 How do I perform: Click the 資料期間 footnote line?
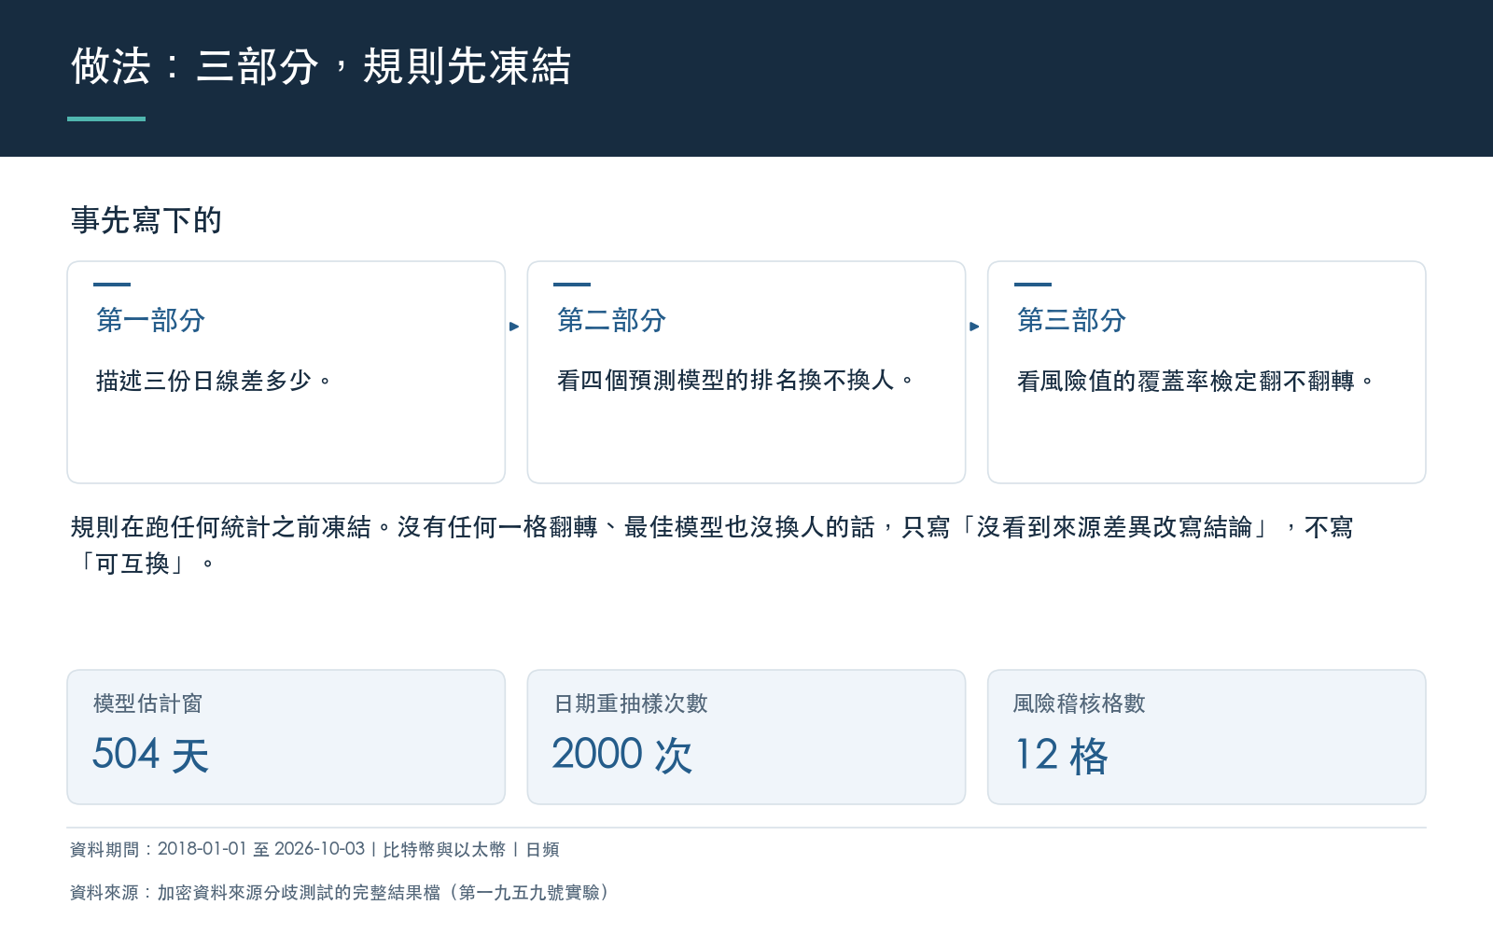click(x=314, y=849)
